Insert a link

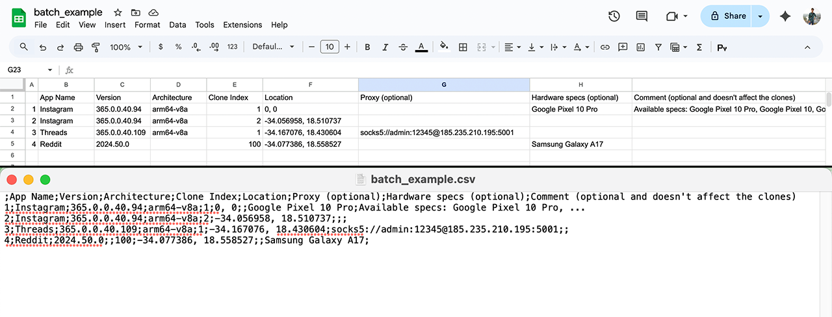604,47
